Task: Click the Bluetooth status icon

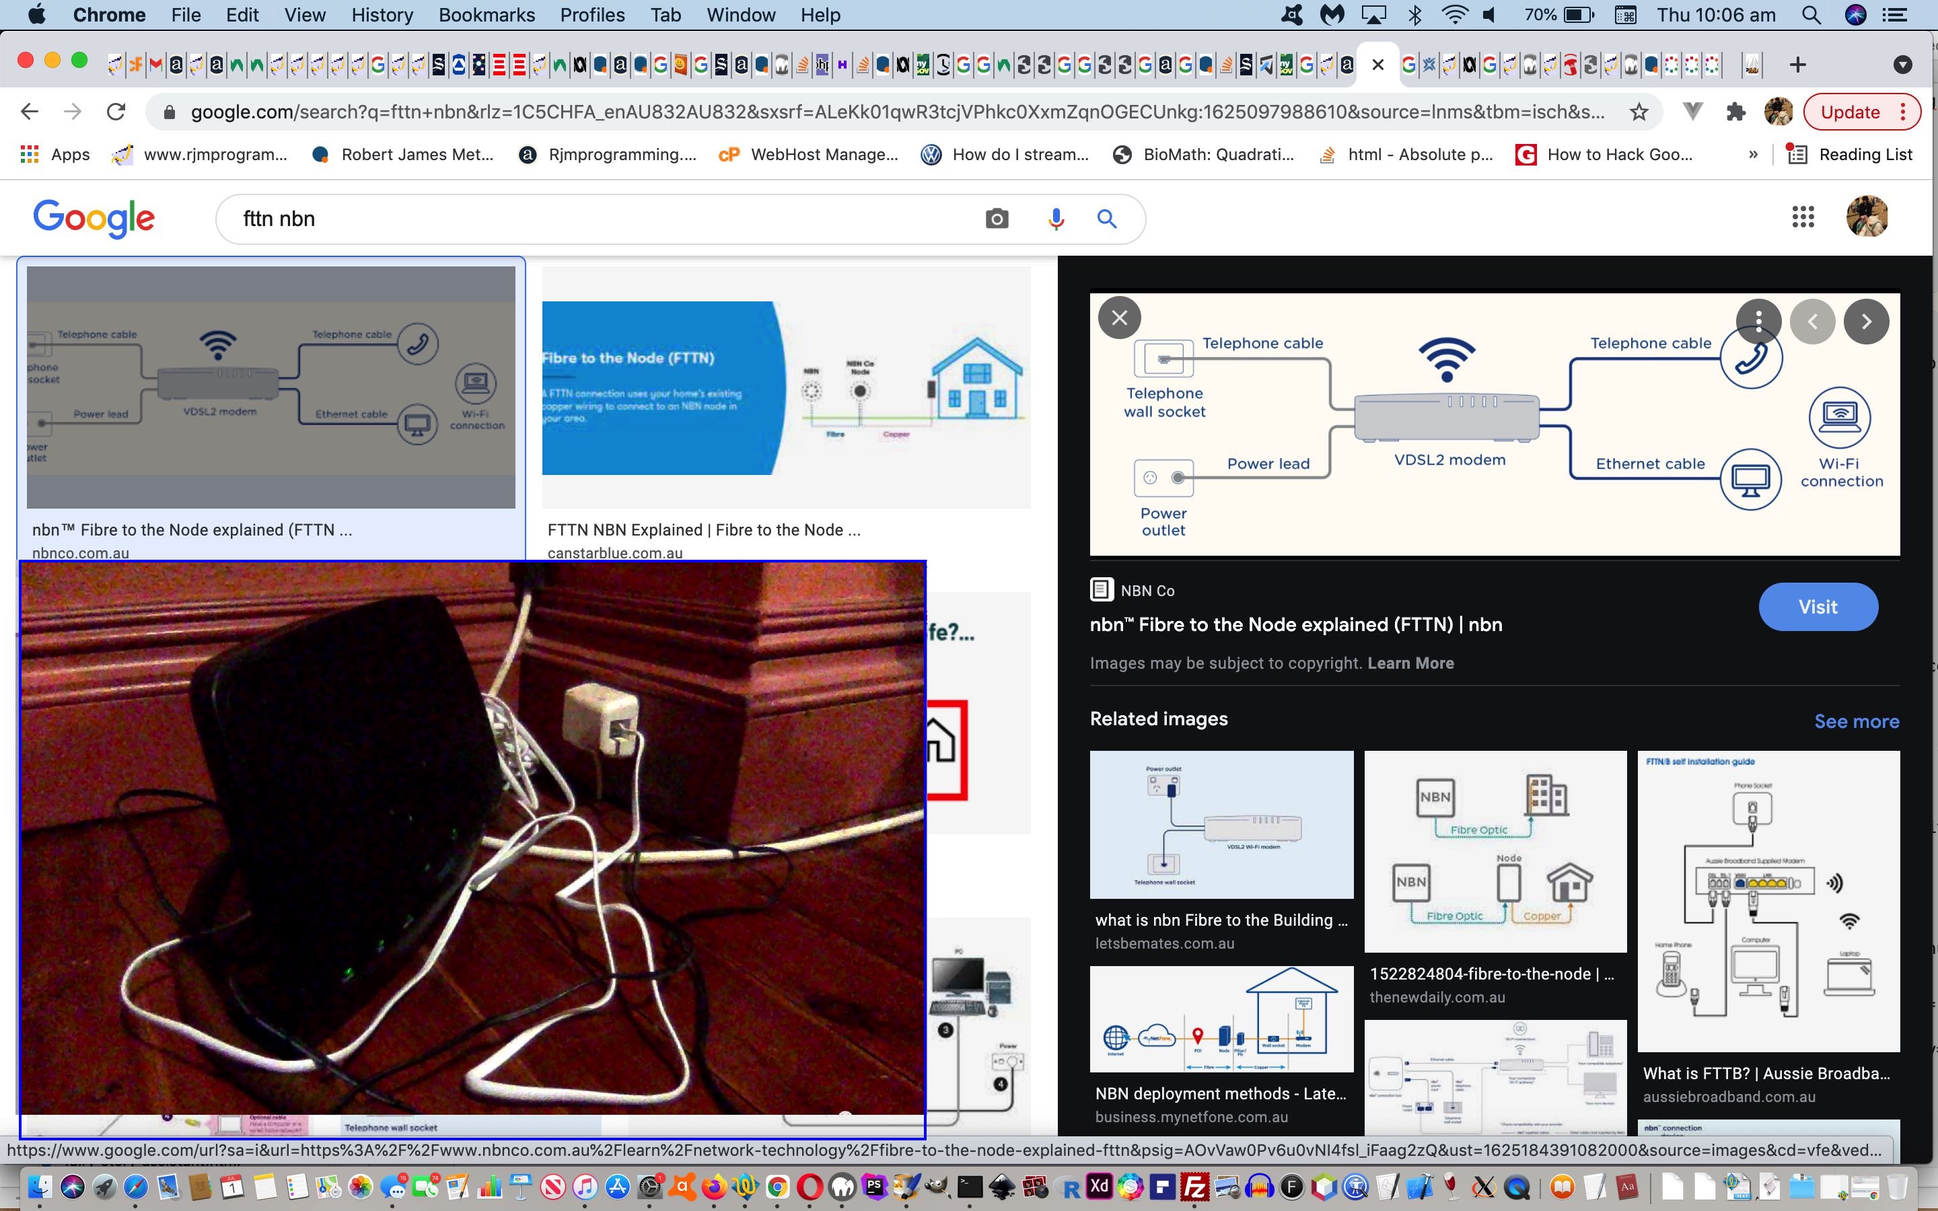Action: click(x=1415, y=15)
